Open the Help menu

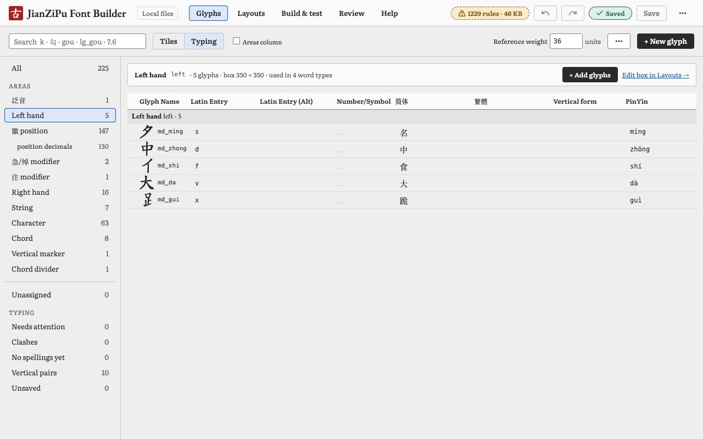coord(389,13)
